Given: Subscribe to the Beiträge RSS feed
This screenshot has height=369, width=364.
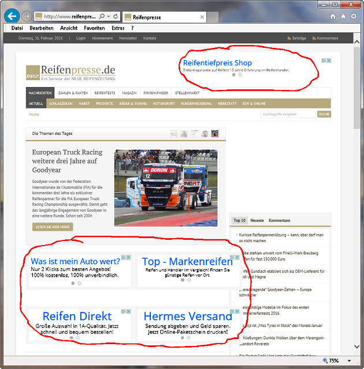Looking at the screenshot, I should click(x=296, y=38).
